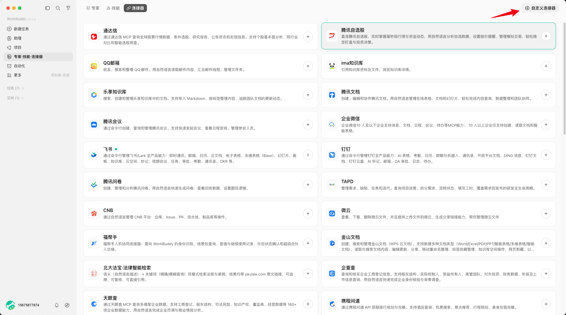The width and height of the screenshot is (566, 315).
Task: Add the 携程问道 connector
Action: (546, 304)
